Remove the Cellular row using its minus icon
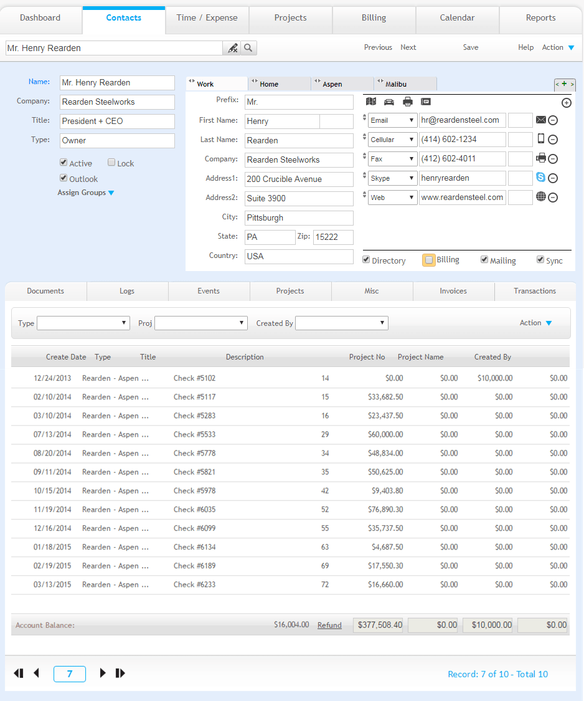 tap(553, 140)
